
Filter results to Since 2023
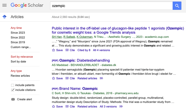point(18,33)
